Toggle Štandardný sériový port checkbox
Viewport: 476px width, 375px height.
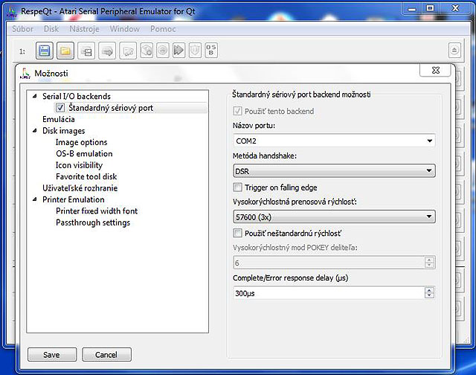pyautogui.click(x=60, y=107)
